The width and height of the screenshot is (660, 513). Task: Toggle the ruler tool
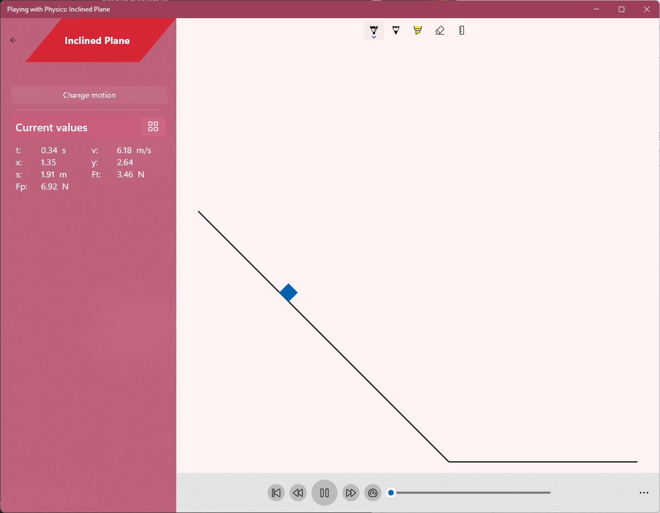(x=462, y=30)
